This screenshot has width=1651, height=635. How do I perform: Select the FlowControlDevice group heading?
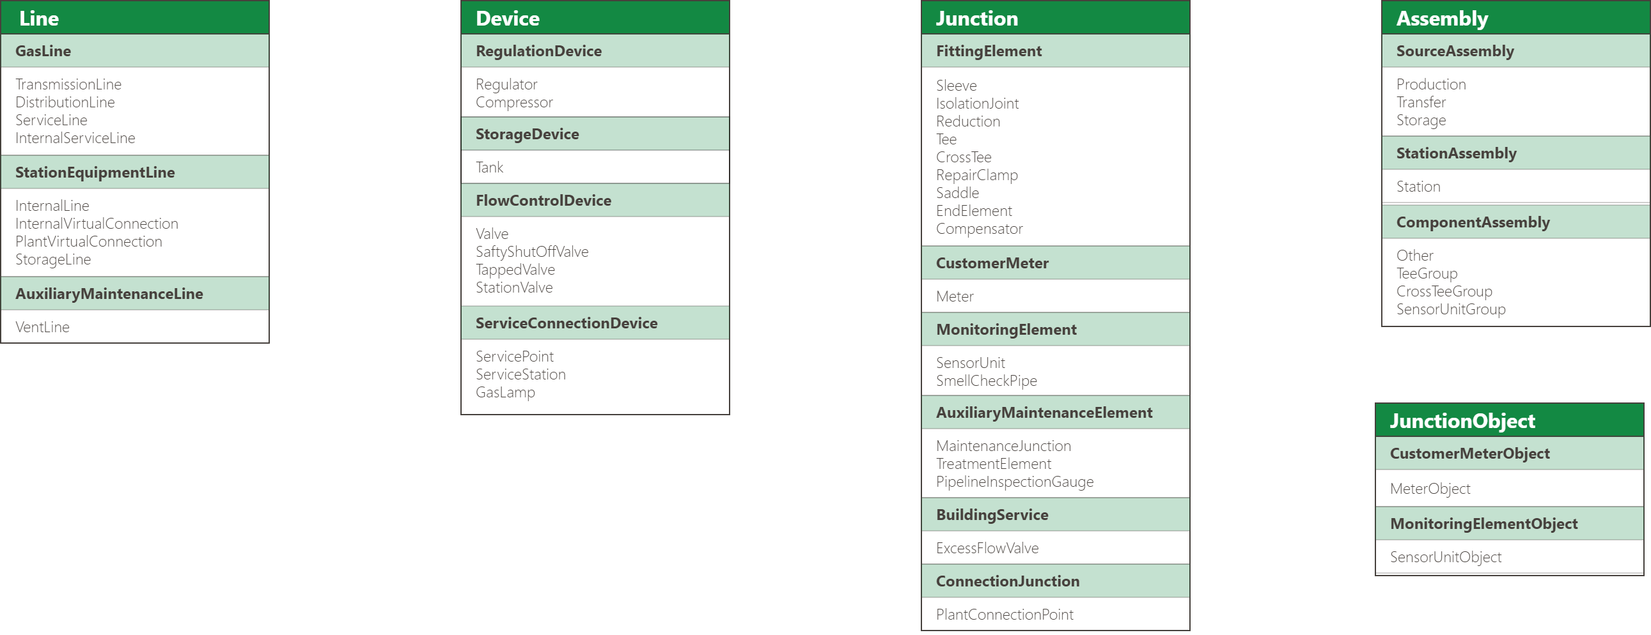[x=544, y=201]
